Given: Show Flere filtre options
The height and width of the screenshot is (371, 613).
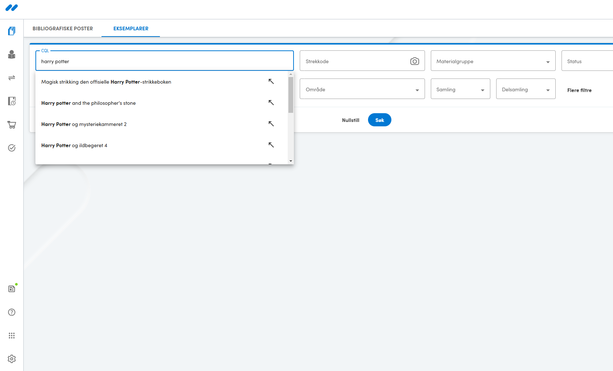Looking at the screenshot, I should tap(579, 90).
